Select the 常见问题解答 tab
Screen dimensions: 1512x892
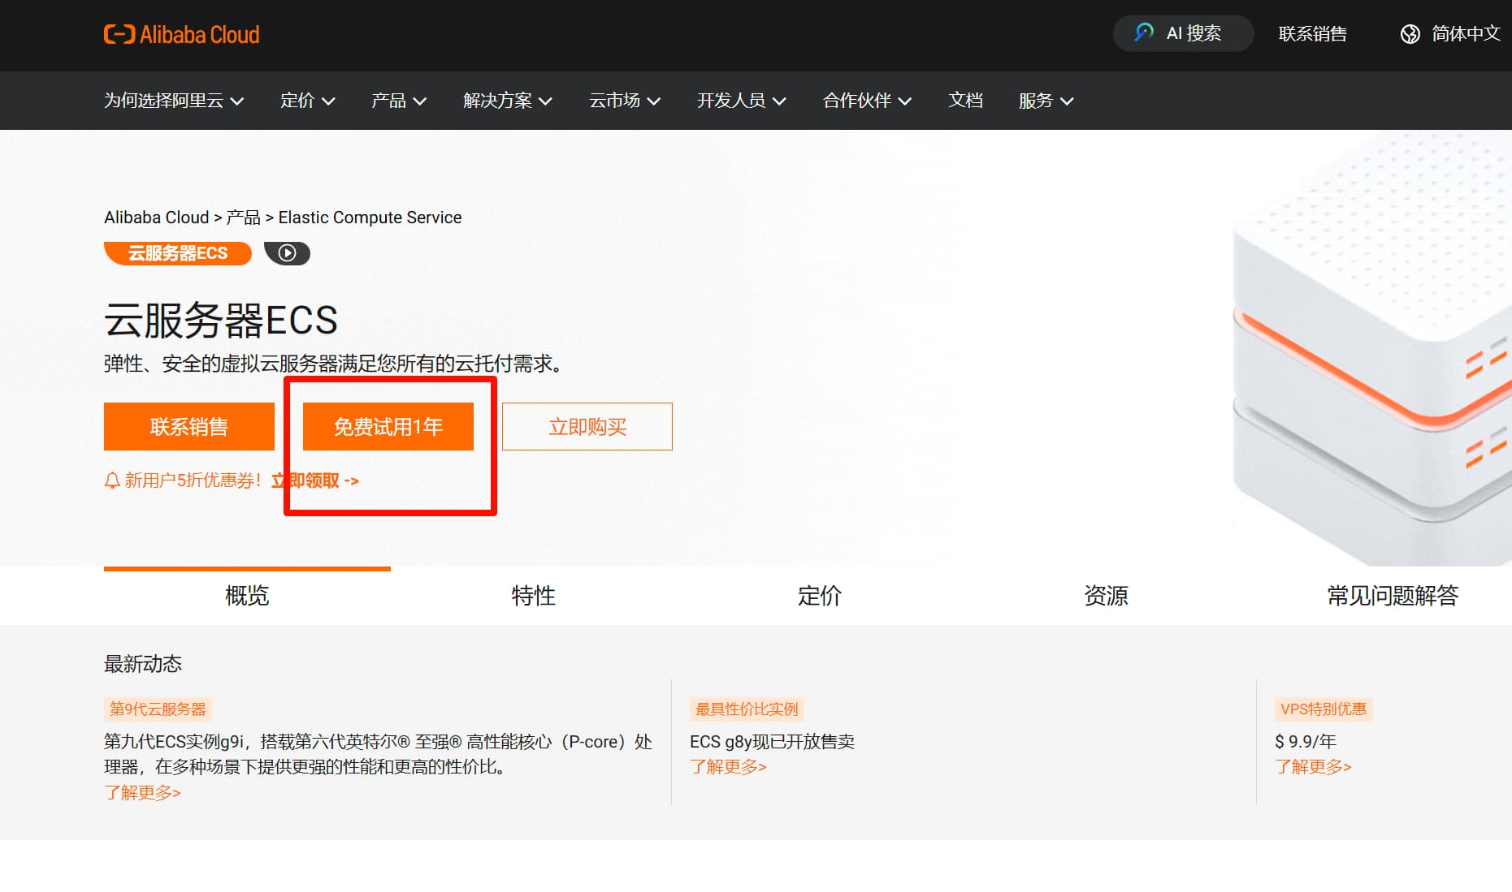pyautogui.click(x=1392, y=596)
